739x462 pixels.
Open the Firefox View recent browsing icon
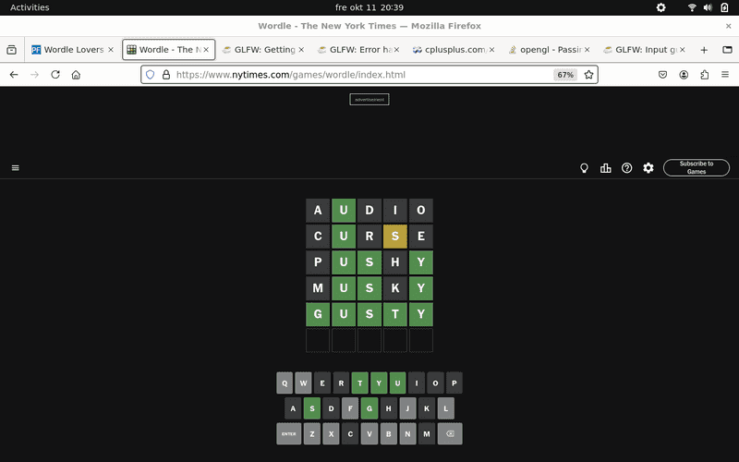click(x=11, y=50)
